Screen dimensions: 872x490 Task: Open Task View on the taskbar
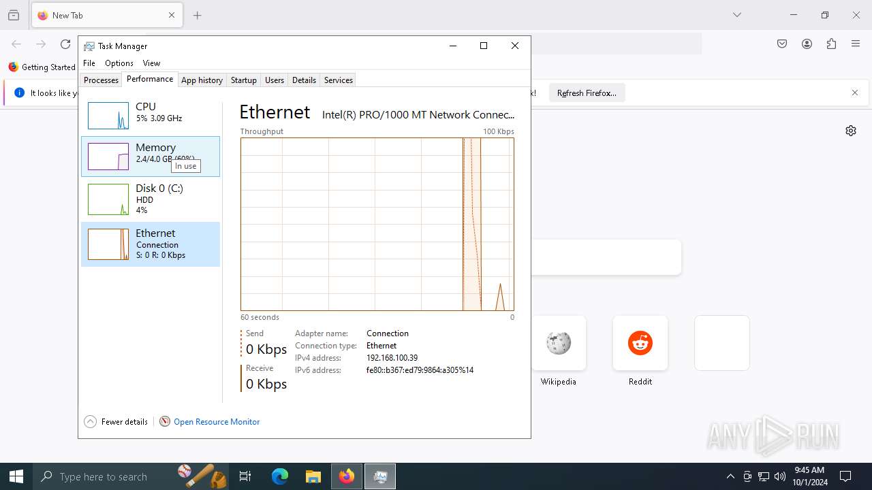pos(245,476)
